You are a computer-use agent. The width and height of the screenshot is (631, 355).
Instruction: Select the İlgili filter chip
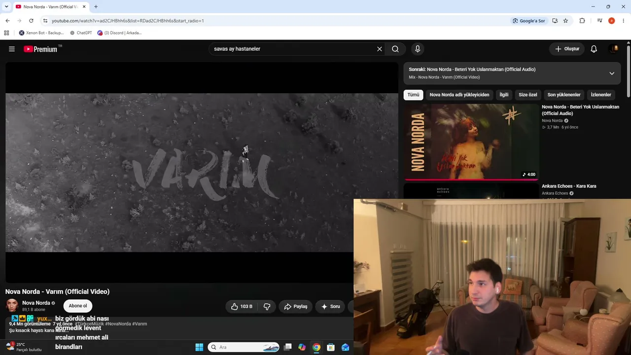tap(504, 95)
